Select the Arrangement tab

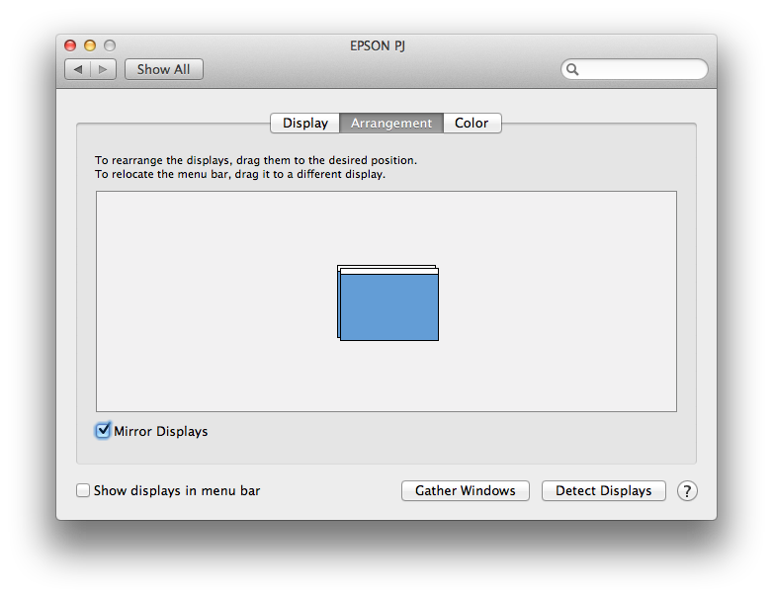click(x=391, y=124)
